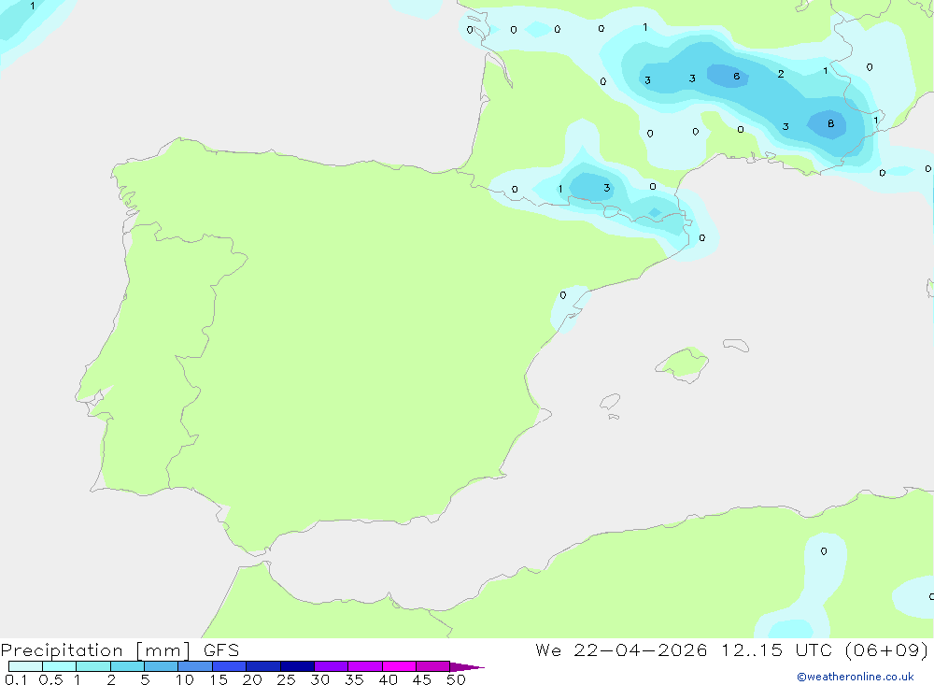Viewport: 934px width, 685px height.
Task: Click the map value '2' over France
Action: pyautogui.click(x=780, y=74)
